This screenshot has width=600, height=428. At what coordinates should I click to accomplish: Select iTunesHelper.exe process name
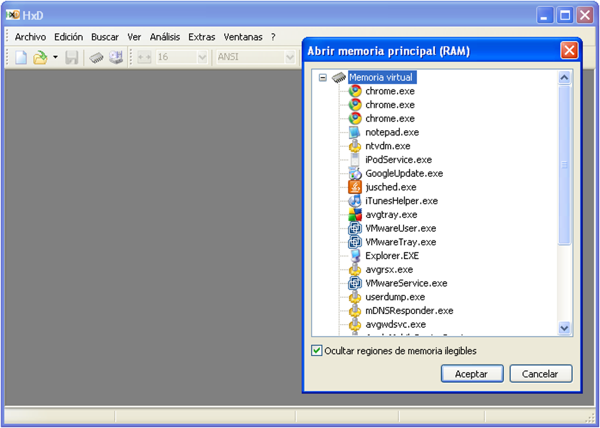(x=401, y=201)
